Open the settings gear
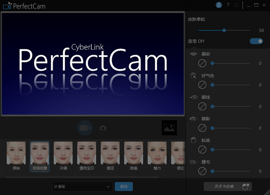The image size is (270, 195). coord(237,5)
